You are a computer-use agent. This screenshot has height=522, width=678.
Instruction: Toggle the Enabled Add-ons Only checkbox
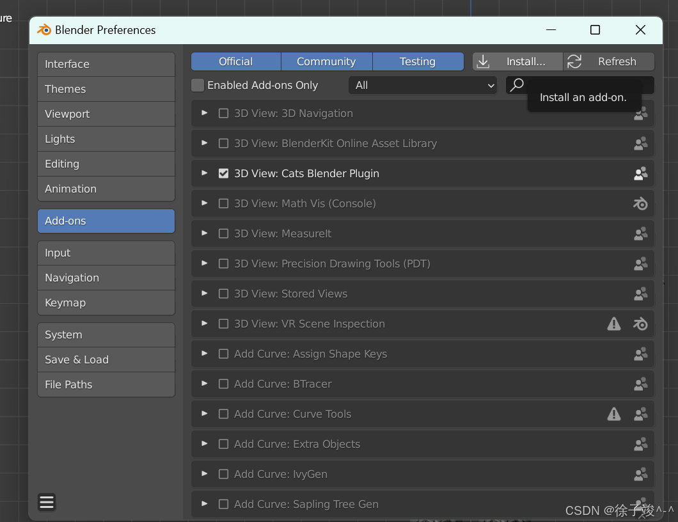[198, 85]
